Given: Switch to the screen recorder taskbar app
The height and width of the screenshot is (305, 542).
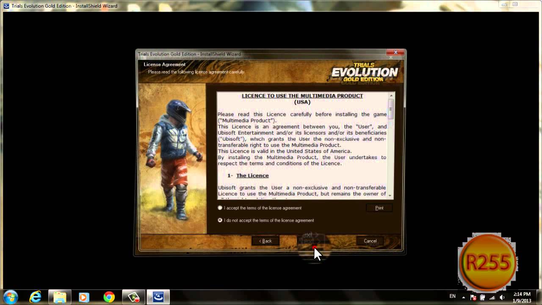Looking at the screenshot, I should pyautogui.click(x=133, y=297).
